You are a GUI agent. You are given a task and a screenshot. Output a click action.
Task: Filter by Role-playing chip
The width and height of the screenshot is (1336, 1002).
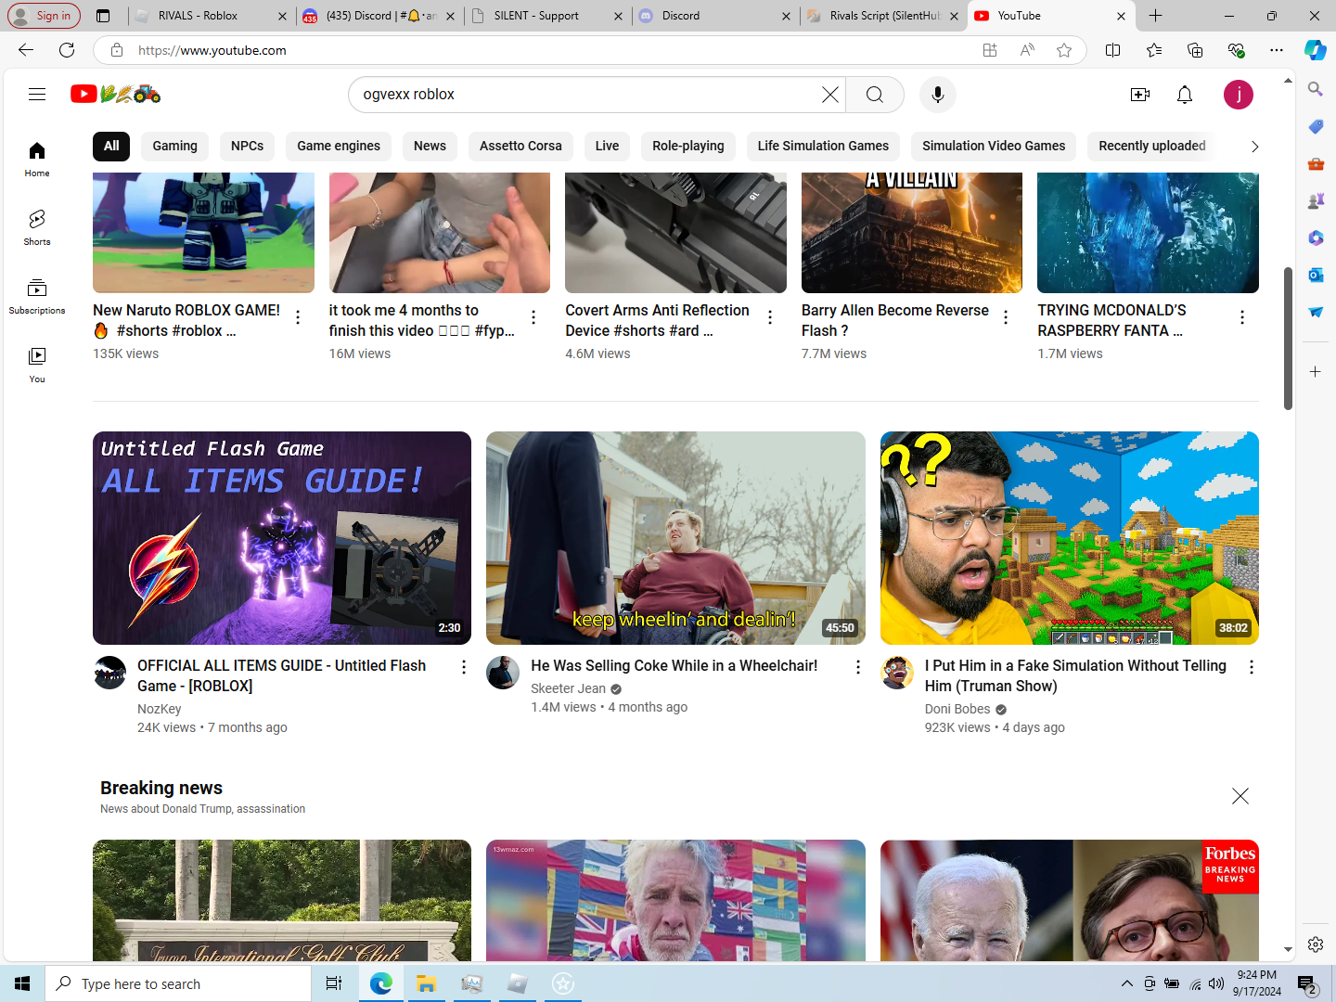click(687, 146)
